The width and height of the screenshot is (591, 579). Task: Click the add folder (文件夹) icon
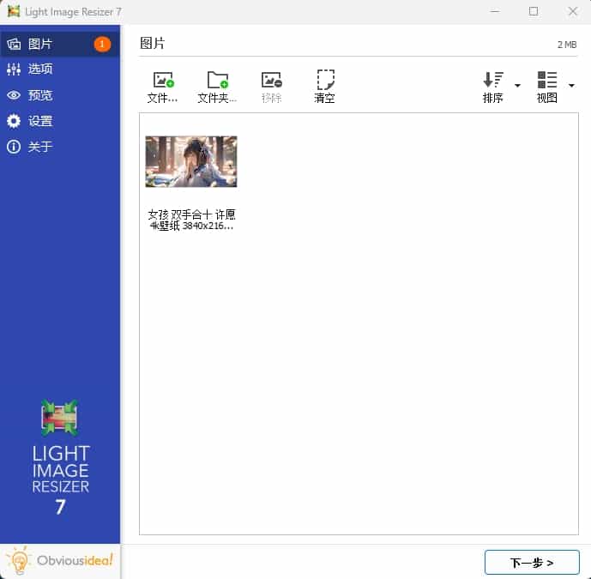pyautogui.click(x=218, y=81)
